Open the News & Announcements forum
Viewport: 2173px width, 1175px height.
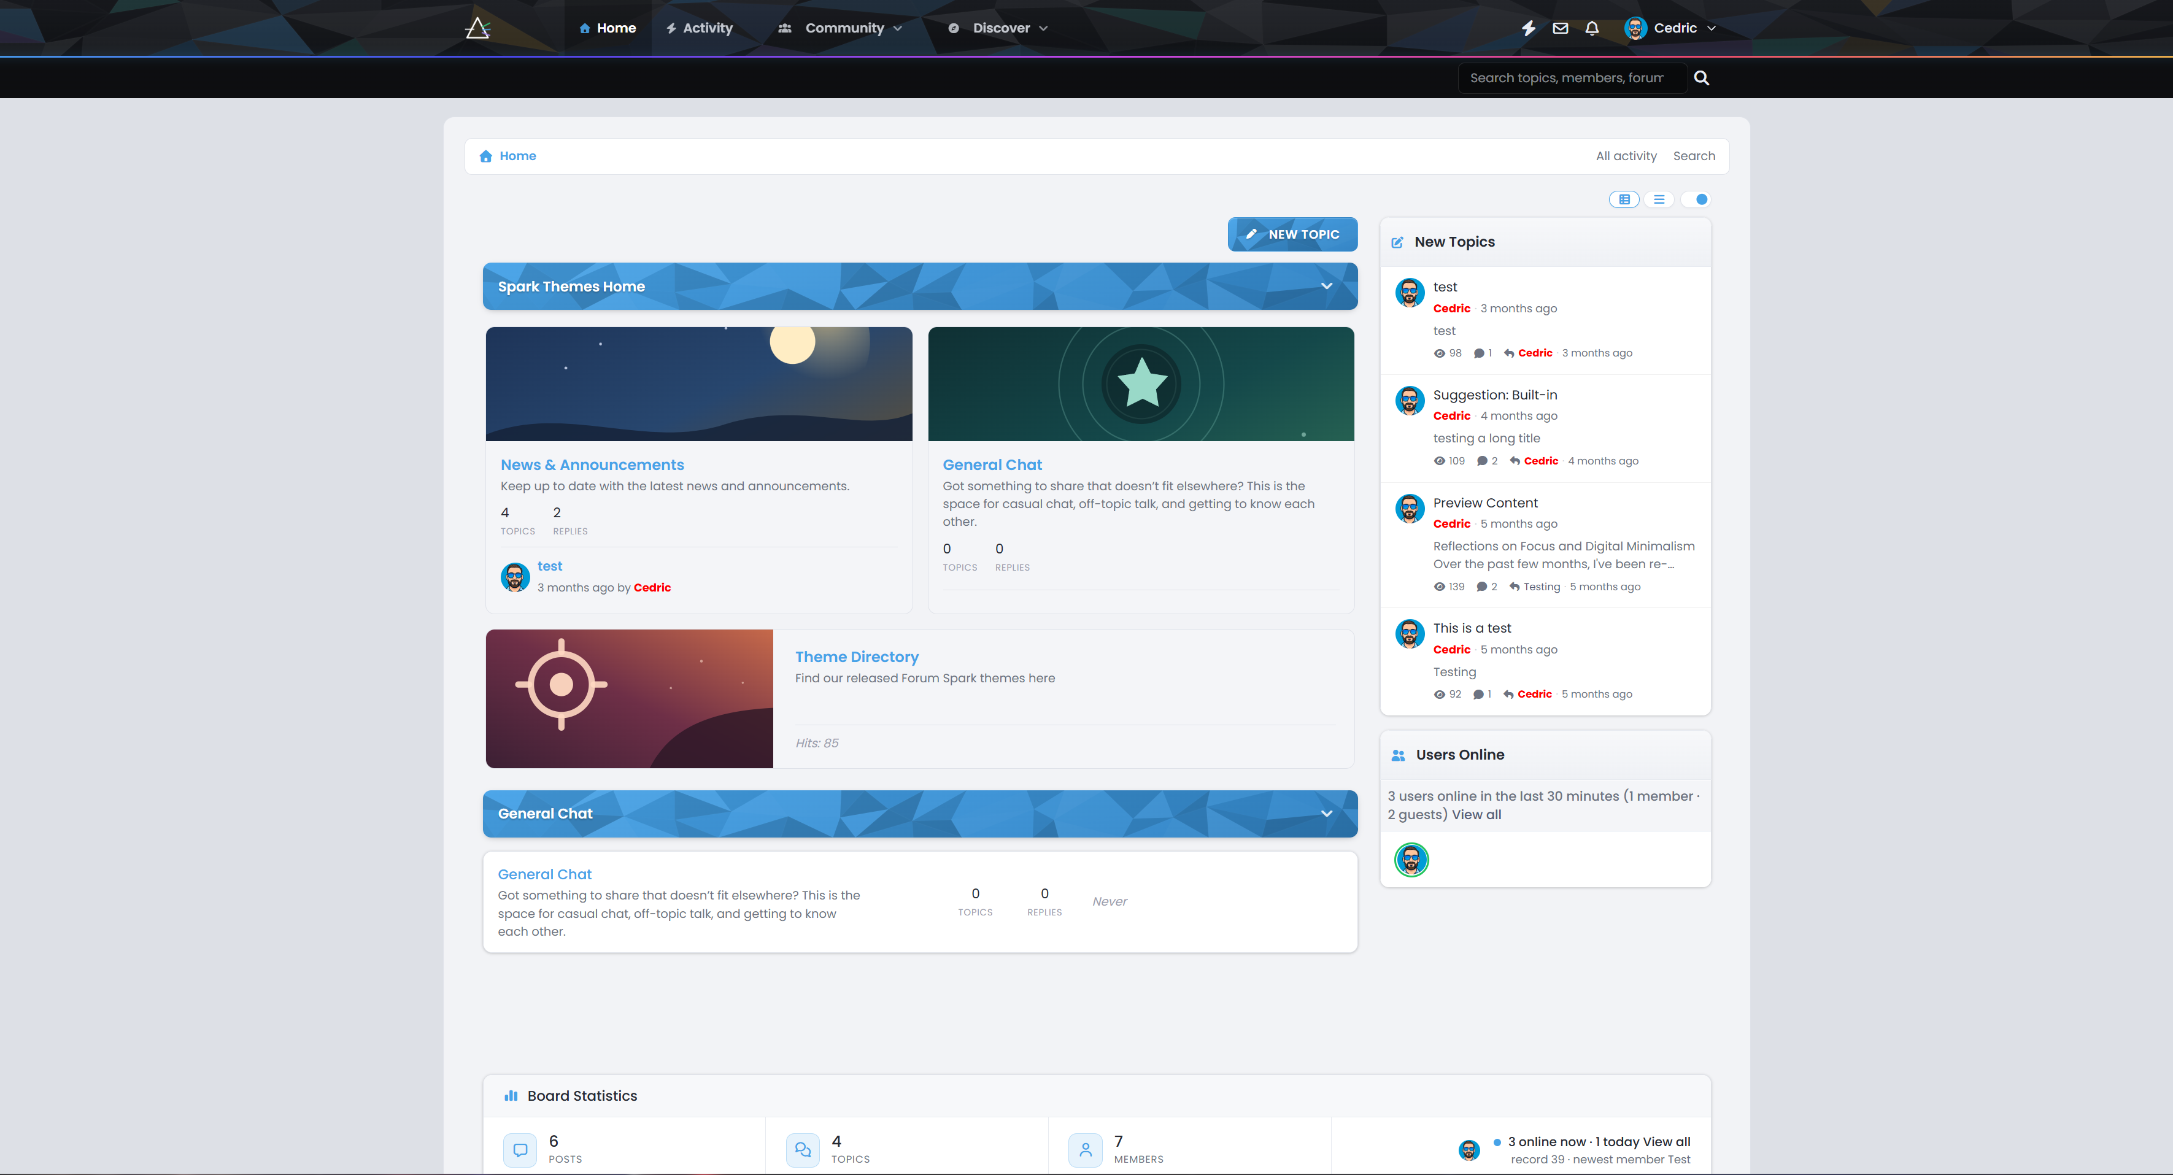592,464
